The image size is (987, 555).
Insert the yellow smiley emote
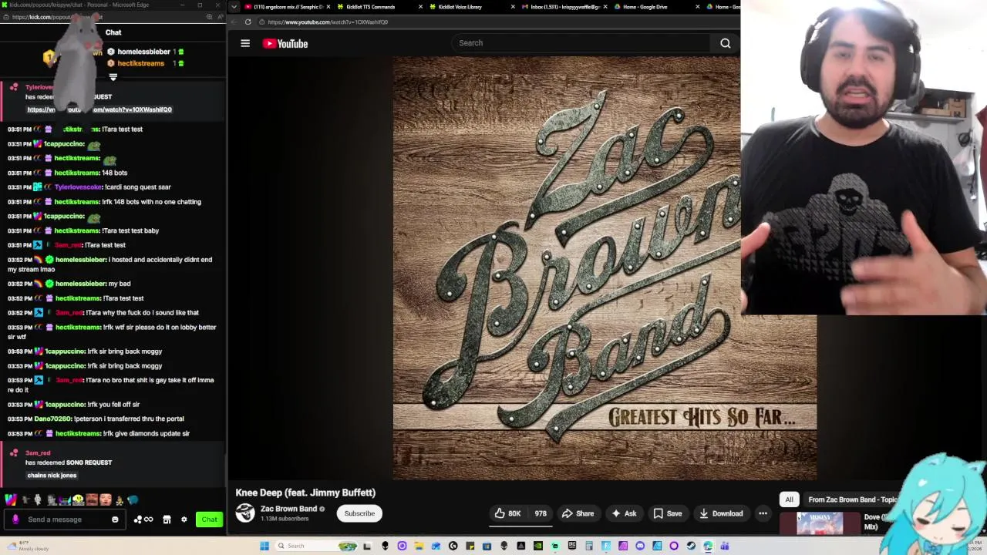(78, 499)
